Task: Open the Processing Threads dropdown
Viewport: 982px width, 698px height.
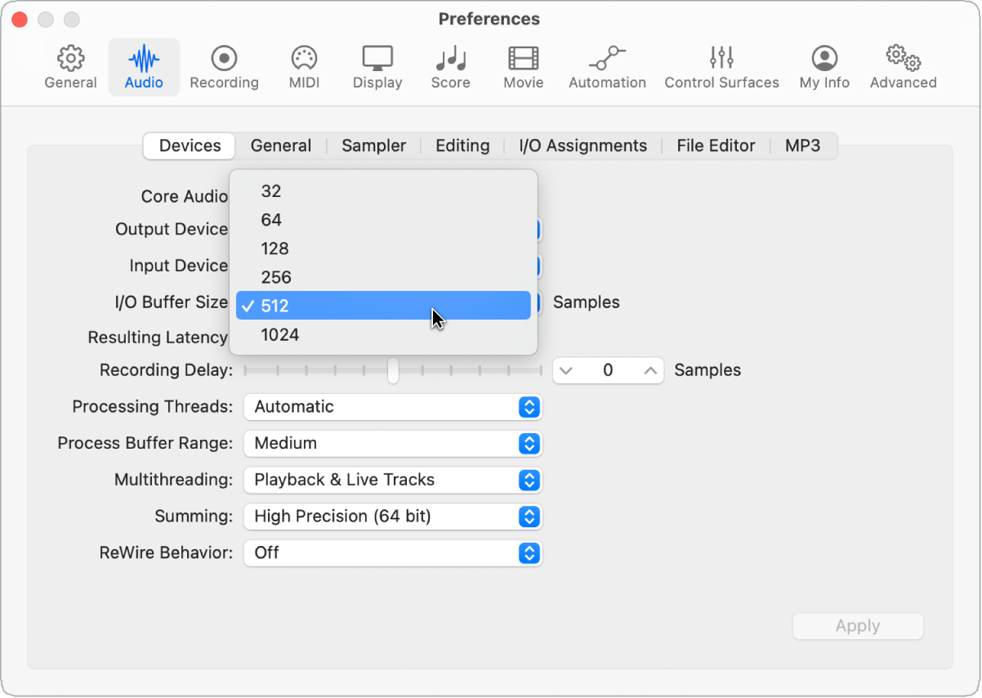Action: coord(393,406)
